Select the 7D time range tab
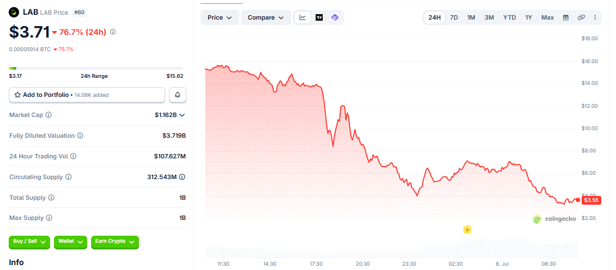Image resolution: width=616 pixels, height=270 pixels. 454,17
